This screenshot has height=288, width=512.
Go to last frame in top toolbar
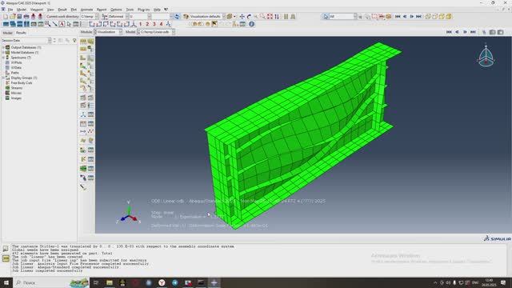click(418, 16)
